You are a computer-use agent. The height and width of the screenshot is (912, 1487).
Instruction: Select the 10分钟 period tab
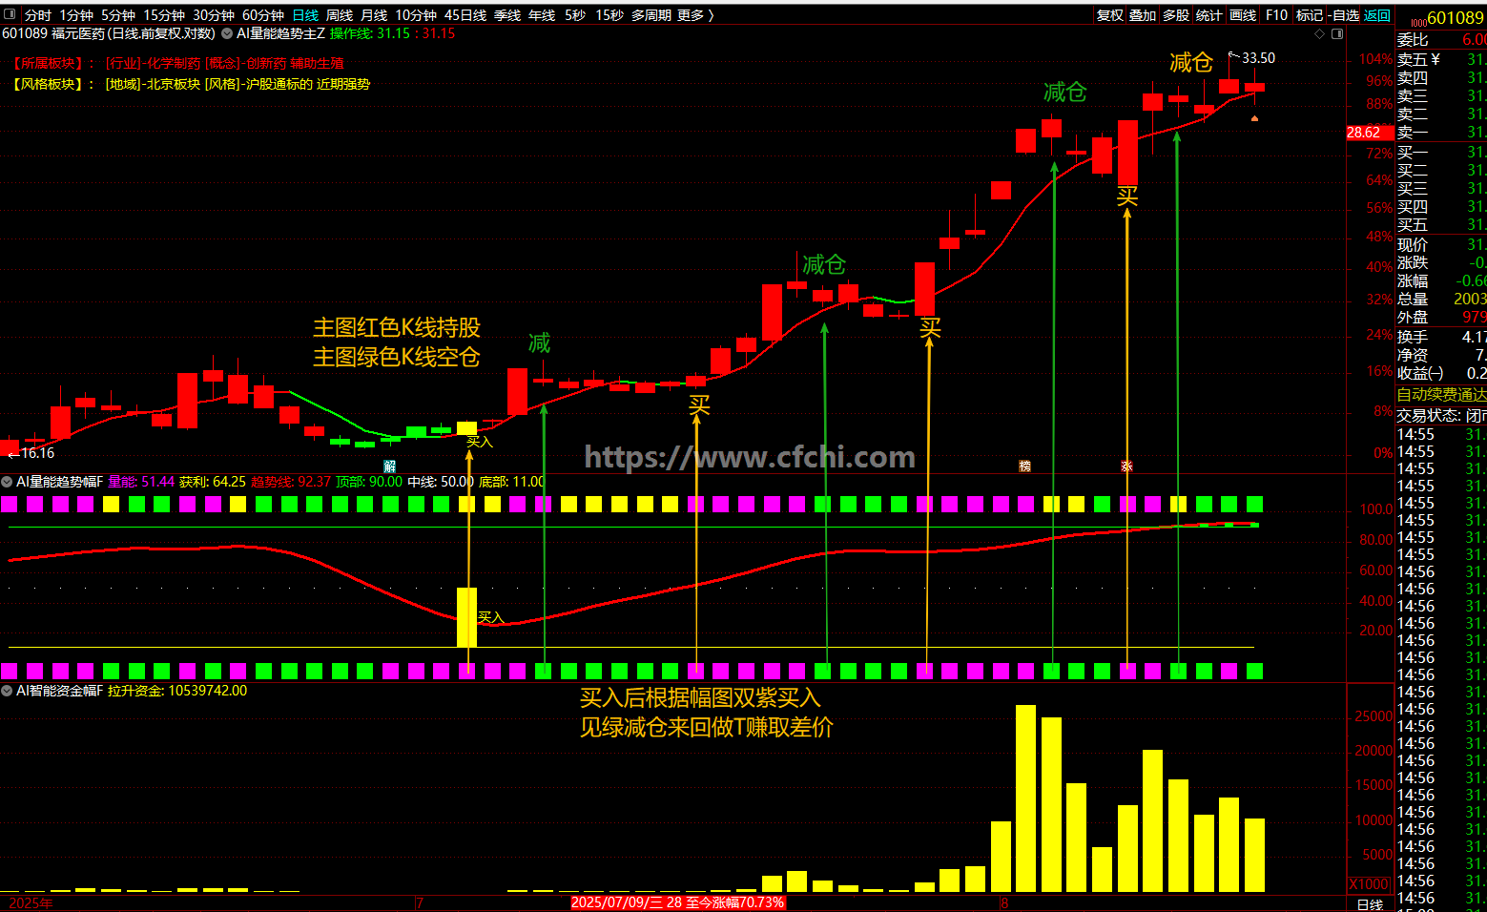(416, 15)
